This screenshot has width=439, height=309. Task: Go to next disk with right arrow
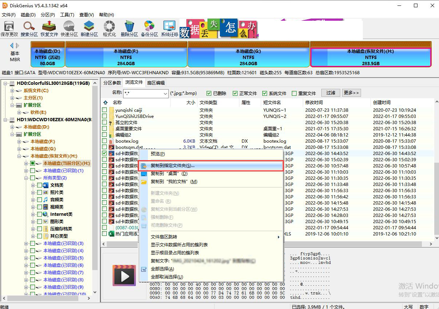click(x=17, y=45)
